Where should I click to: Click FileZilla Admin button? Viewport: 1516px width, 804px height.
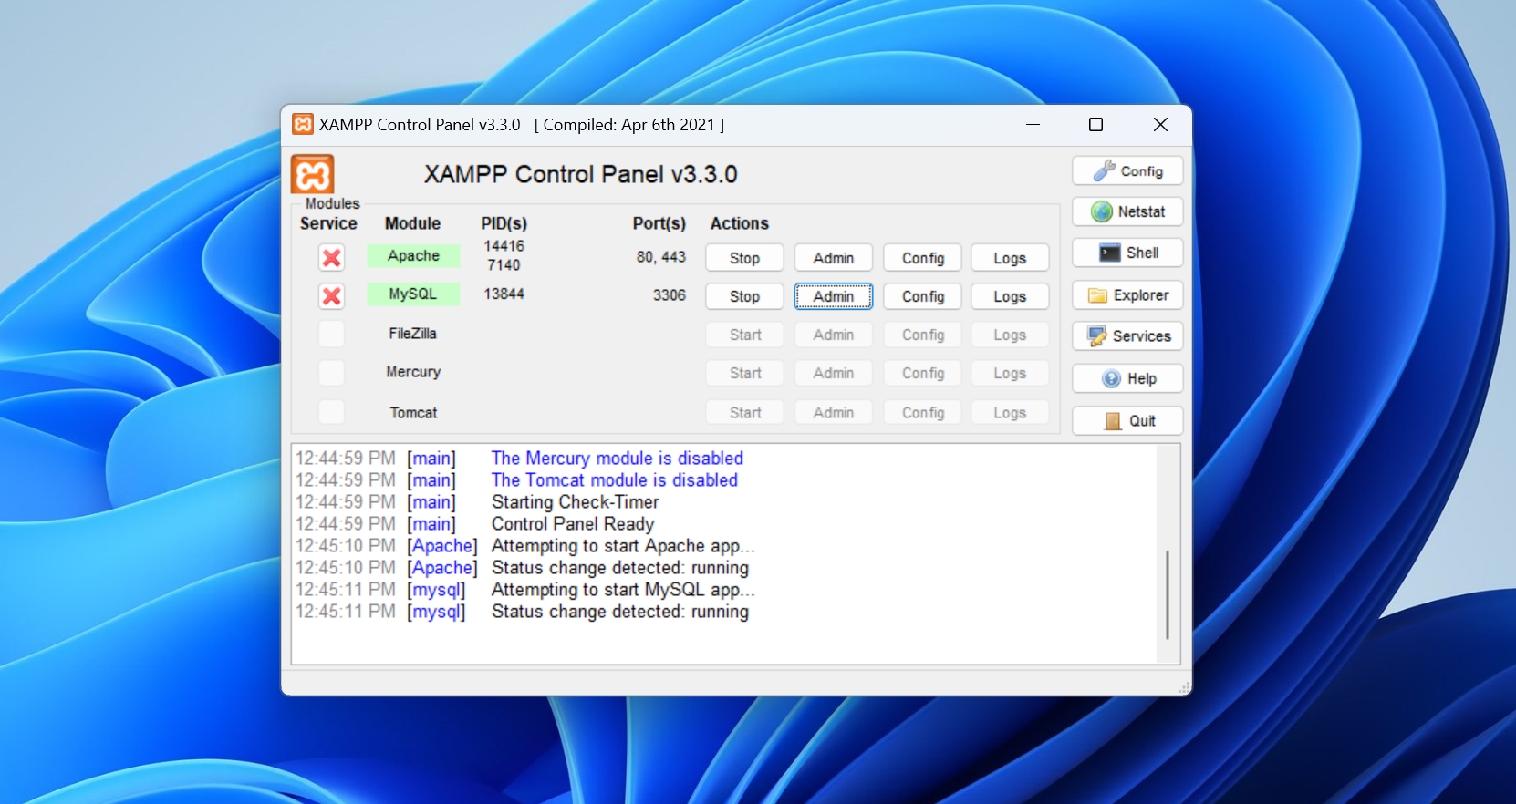point(834,335)
